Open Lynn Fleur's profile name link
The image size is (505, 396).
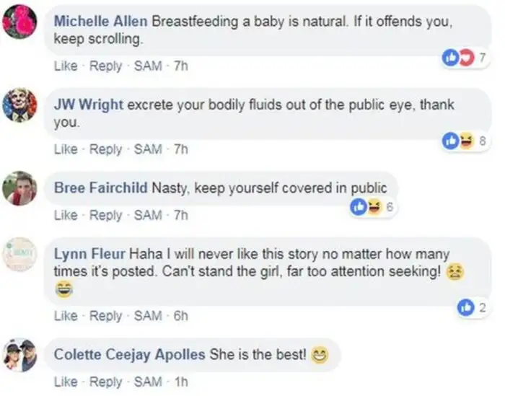pos(89,255)
